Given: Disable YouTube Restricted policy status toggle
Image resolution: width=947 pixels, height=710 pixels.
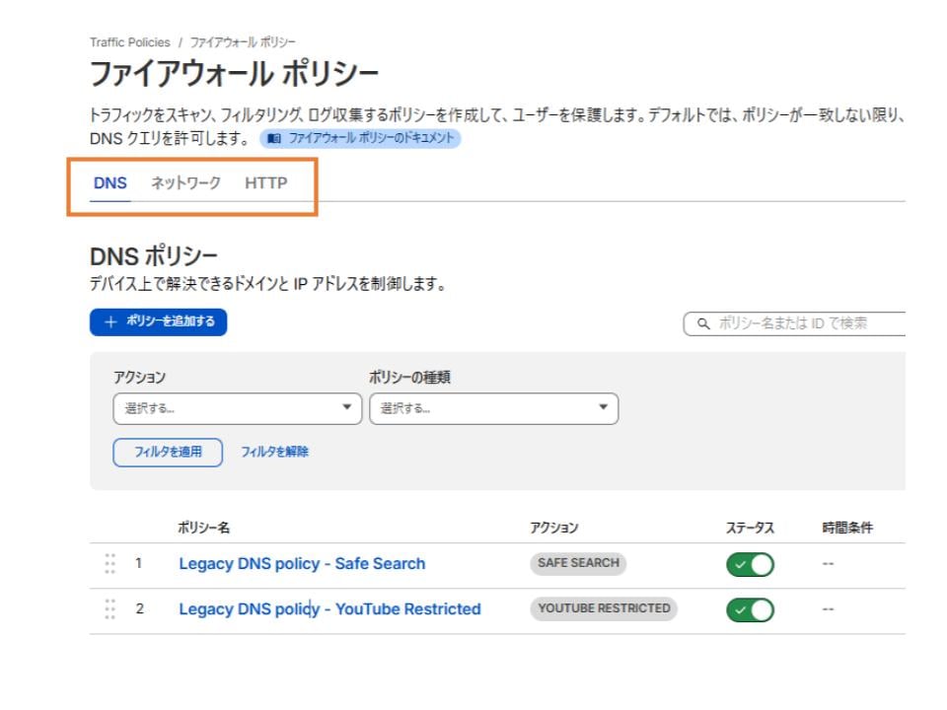Looking at the screenshot, I should pyautogui.click(x=750, y=609).
